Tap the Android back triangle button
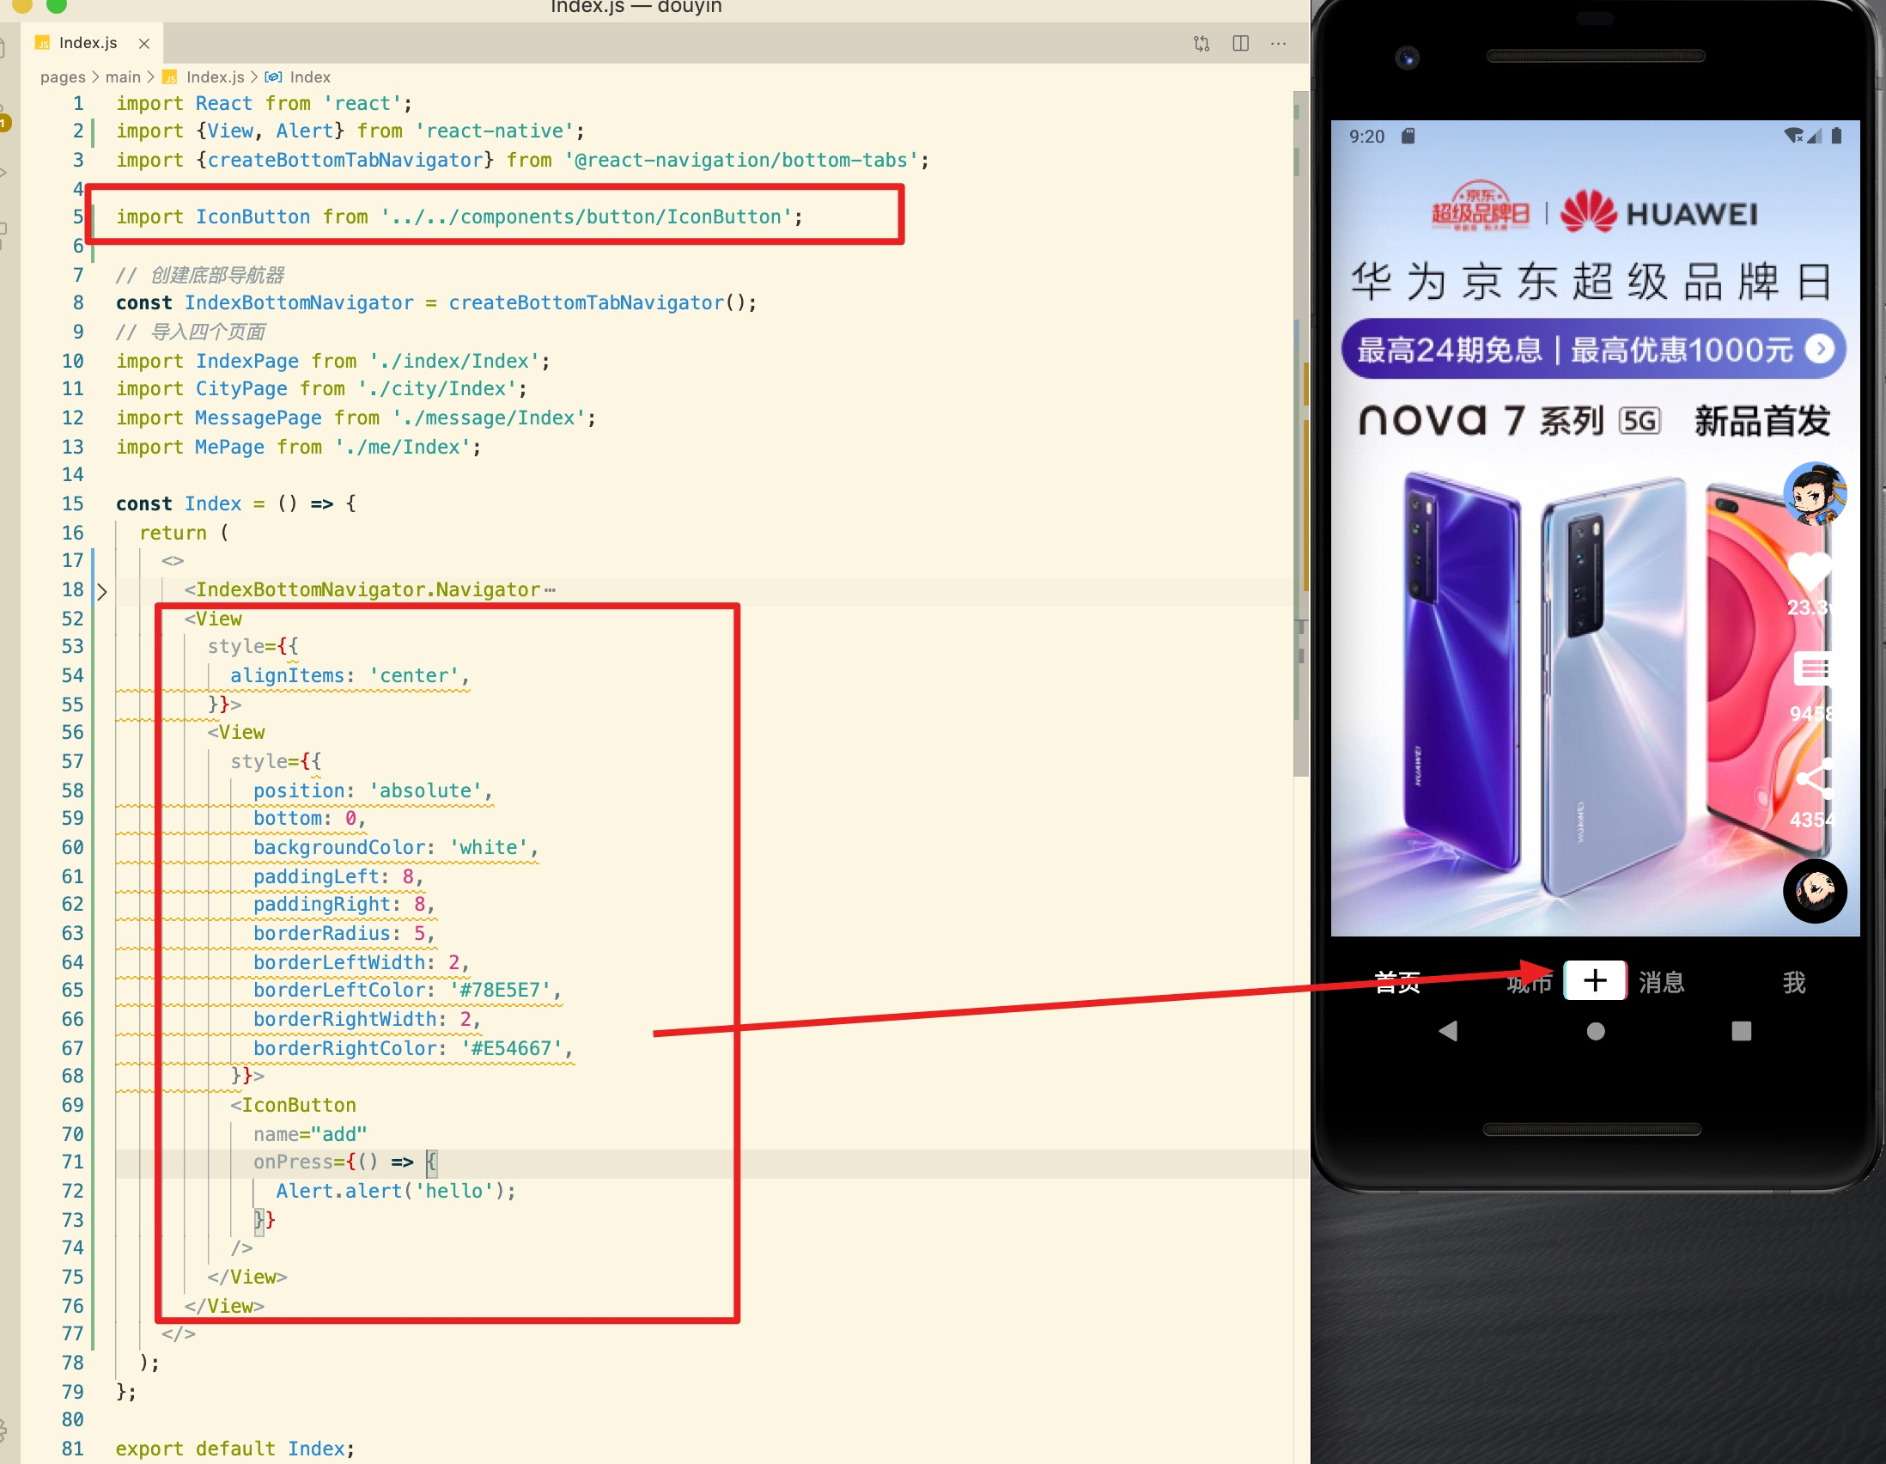 [1448, 1030]
